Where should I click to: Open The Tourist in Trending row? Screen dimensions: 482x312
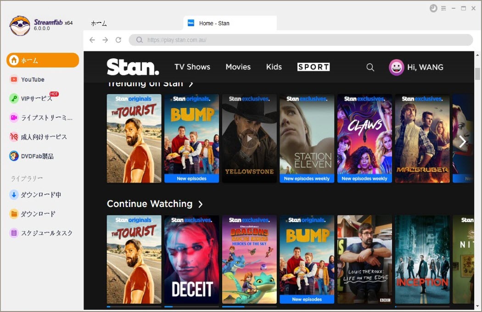(x=134, y=138)
